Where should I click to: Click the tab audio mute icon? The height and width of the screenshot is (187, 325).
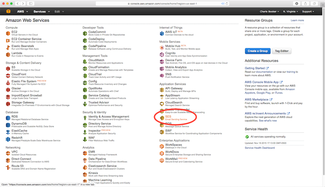[223, 3]
